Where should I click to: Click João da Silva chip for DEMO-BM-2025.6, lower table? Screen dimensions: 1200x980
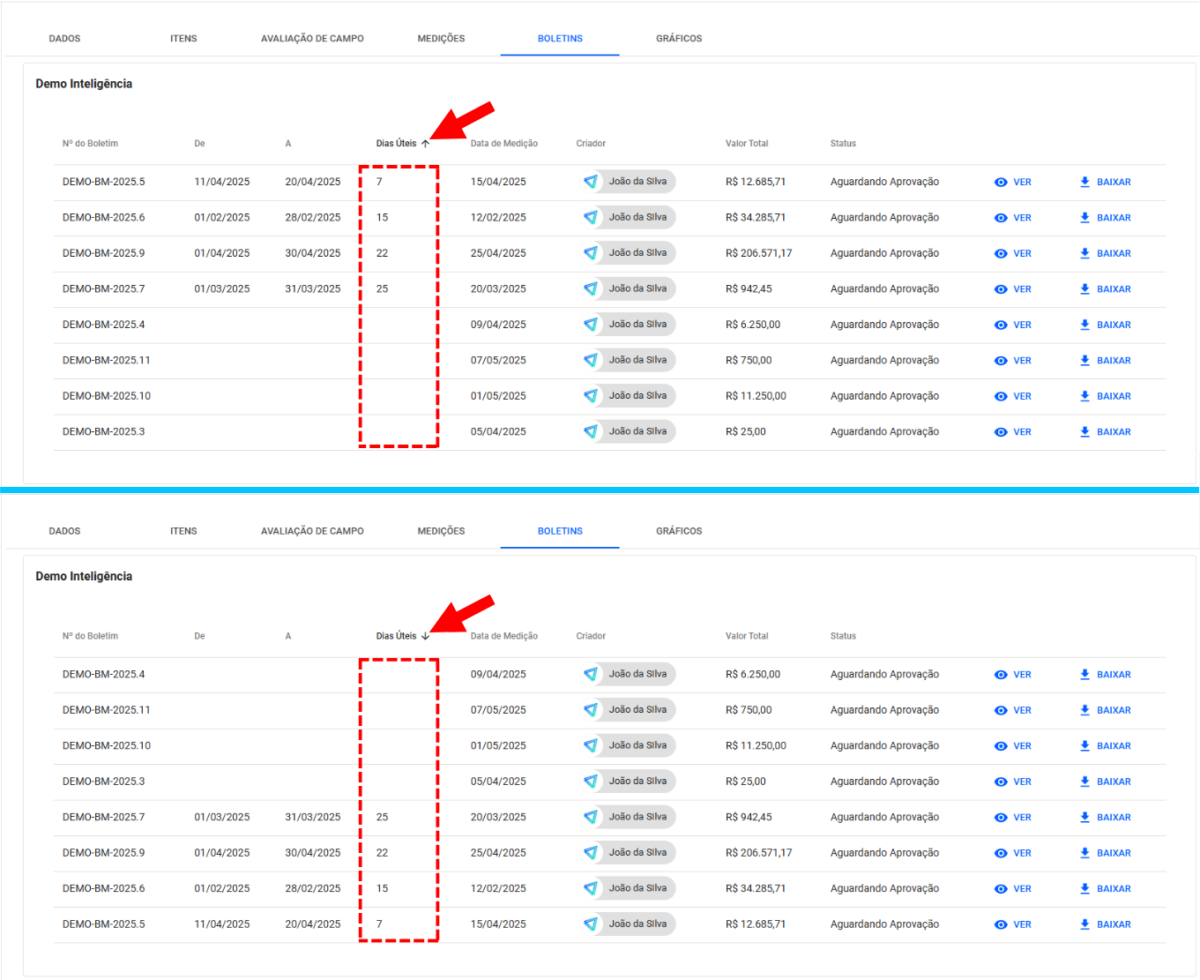[x=637, y=888]
